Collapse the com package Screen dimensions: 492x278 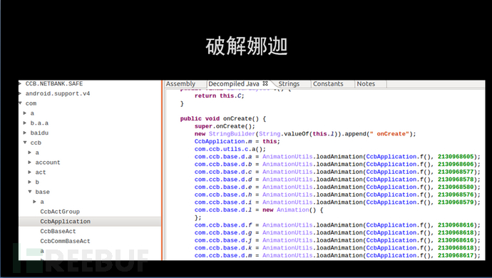20,103
